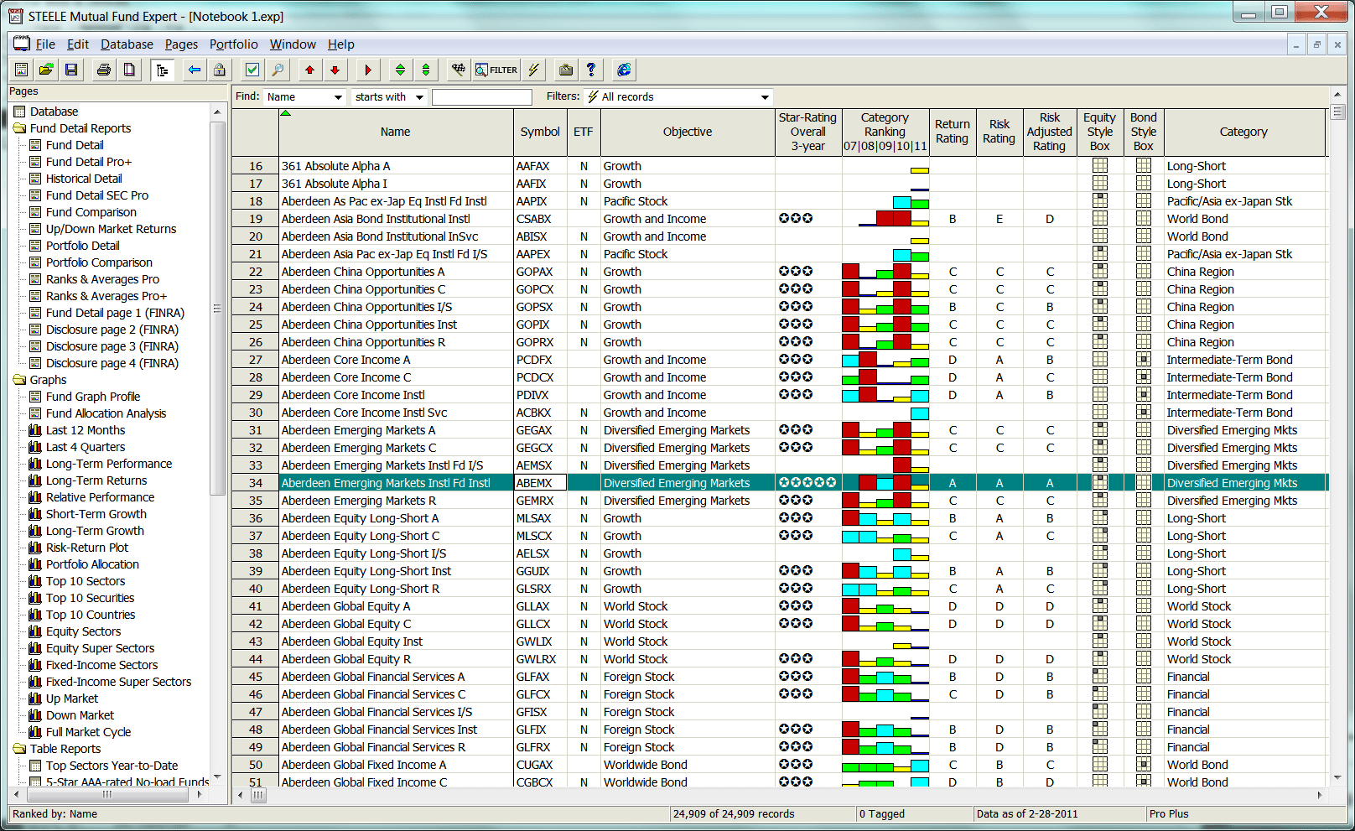Sort by the Return Rating column header

coord(953,132)
